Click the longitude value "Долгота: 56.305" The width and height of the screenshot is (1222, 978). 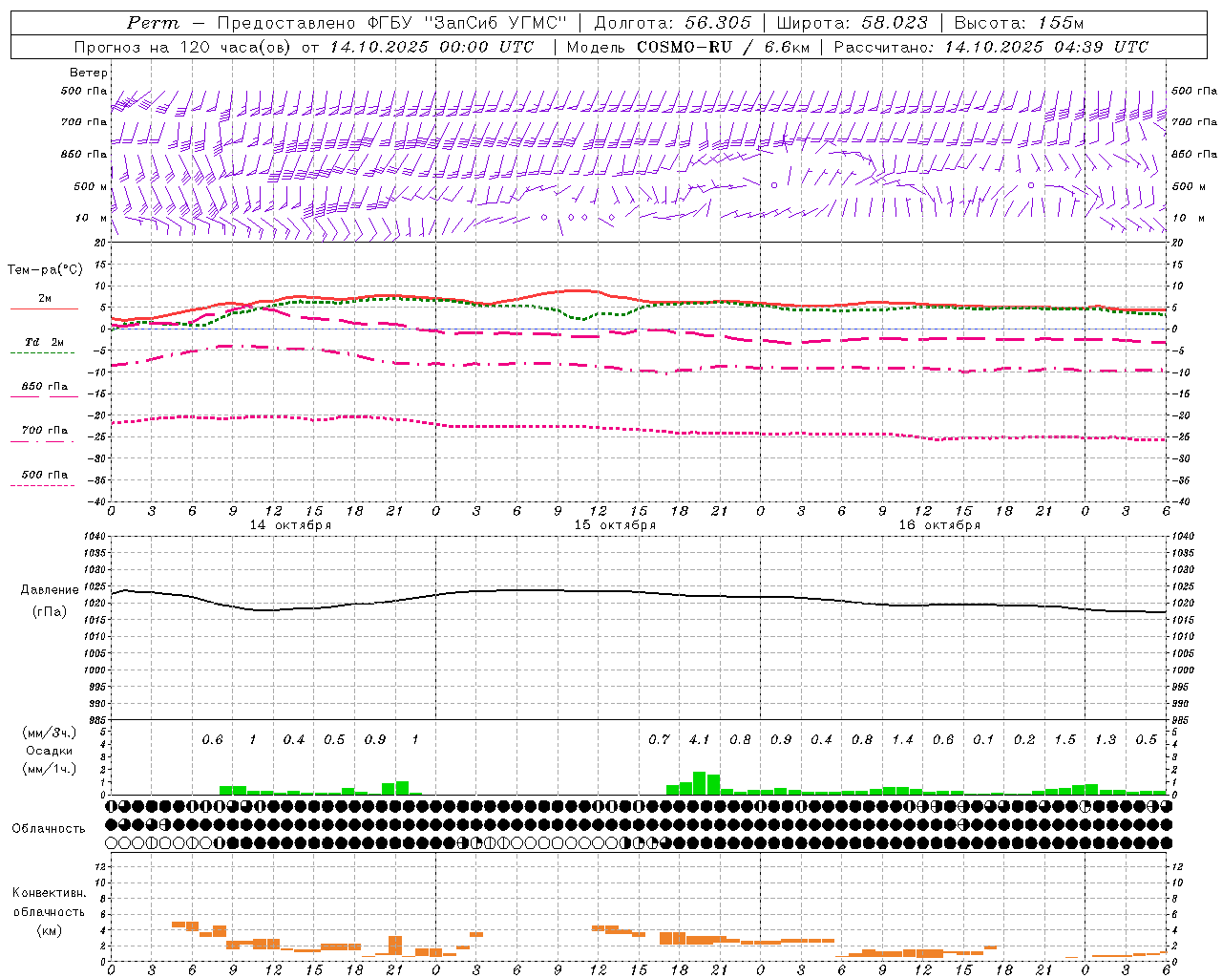[x=673, y=23]
